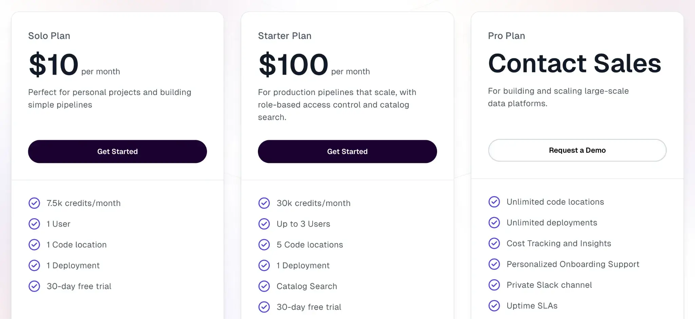Viewport: 695px width, 319px height.
Task: Click check icon beside Solo 30-day free trial
Action: click(34, 286)
